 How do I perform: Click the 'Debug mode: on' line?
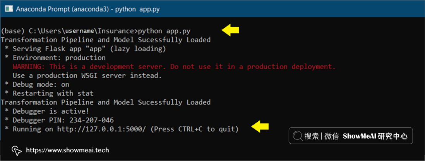[41, 84]
